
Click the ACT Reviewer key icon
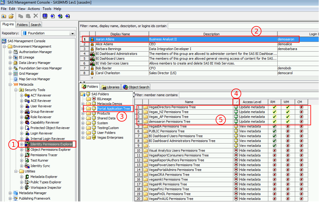(27, 95)
